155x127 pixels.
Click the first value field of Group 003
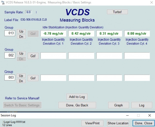53,78
